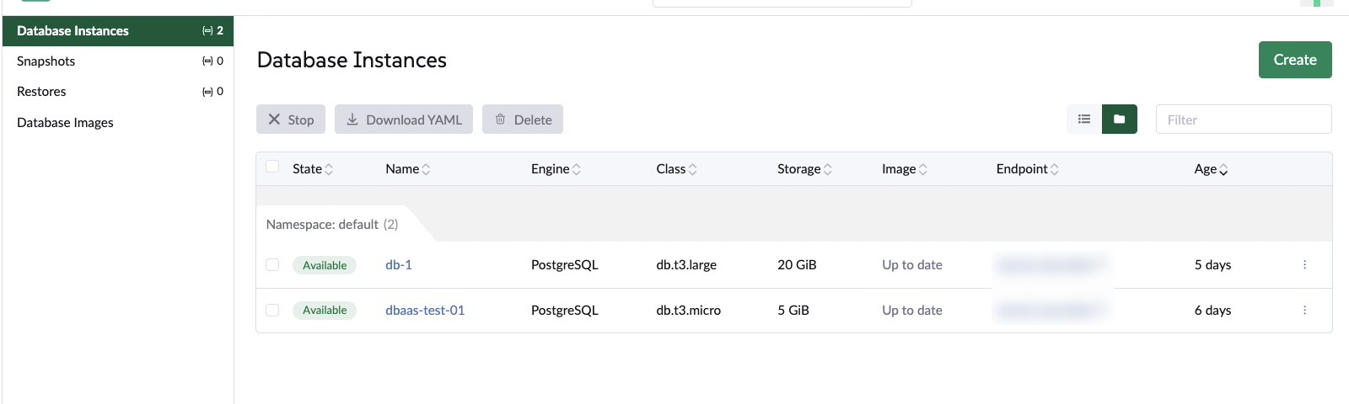Sort table by State column
The image size is (1349, 404).
[x=313, y=169]
